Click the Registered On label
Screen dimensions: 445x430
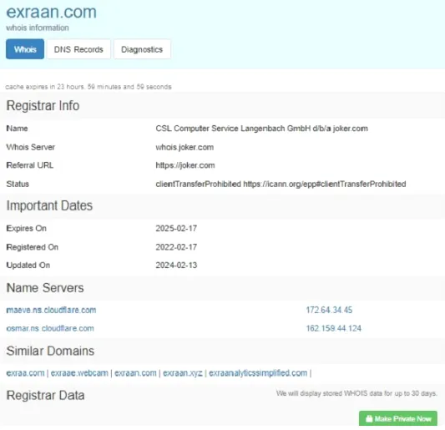[x=33, y=247]
